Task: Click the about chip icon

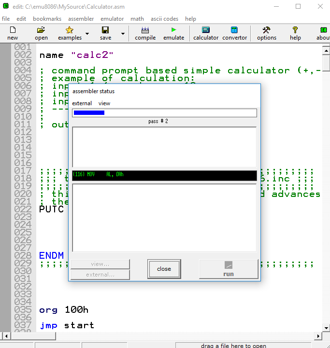Action: [324, 30]
